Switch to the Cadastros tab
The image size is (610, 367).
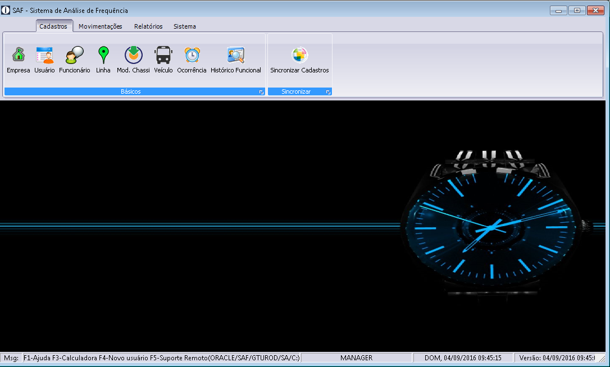click(53, 26)
